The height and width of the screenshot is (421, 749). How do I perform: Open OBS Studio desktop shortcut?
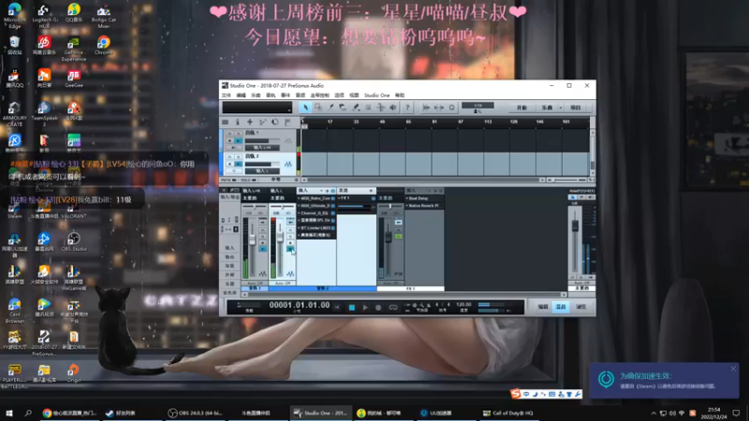point(74,242)
